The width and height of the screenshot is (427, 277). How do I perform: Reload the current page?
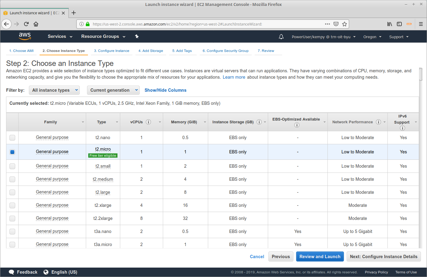coord(26,24)
